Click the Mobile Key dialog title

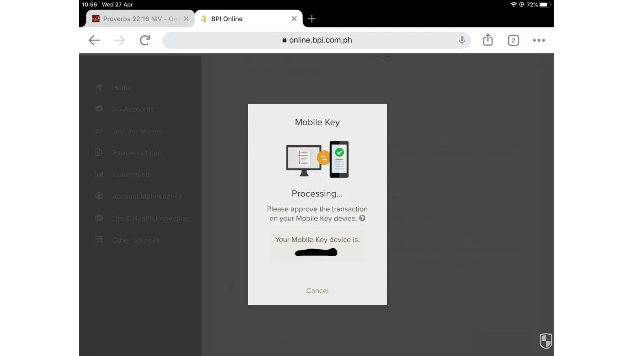point(317,122)
